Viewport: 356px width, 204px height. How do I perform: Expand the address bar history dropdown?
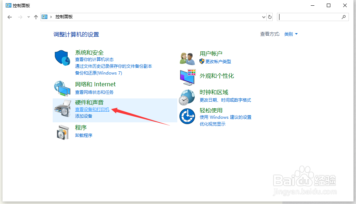tap(263, 17)
